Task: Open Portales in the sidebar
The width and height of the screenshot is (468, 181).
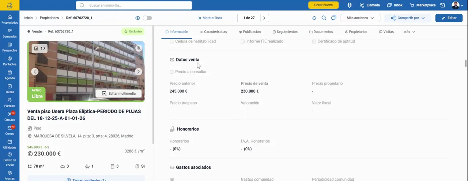Action: pyautogui.click(x=10, y=103)
